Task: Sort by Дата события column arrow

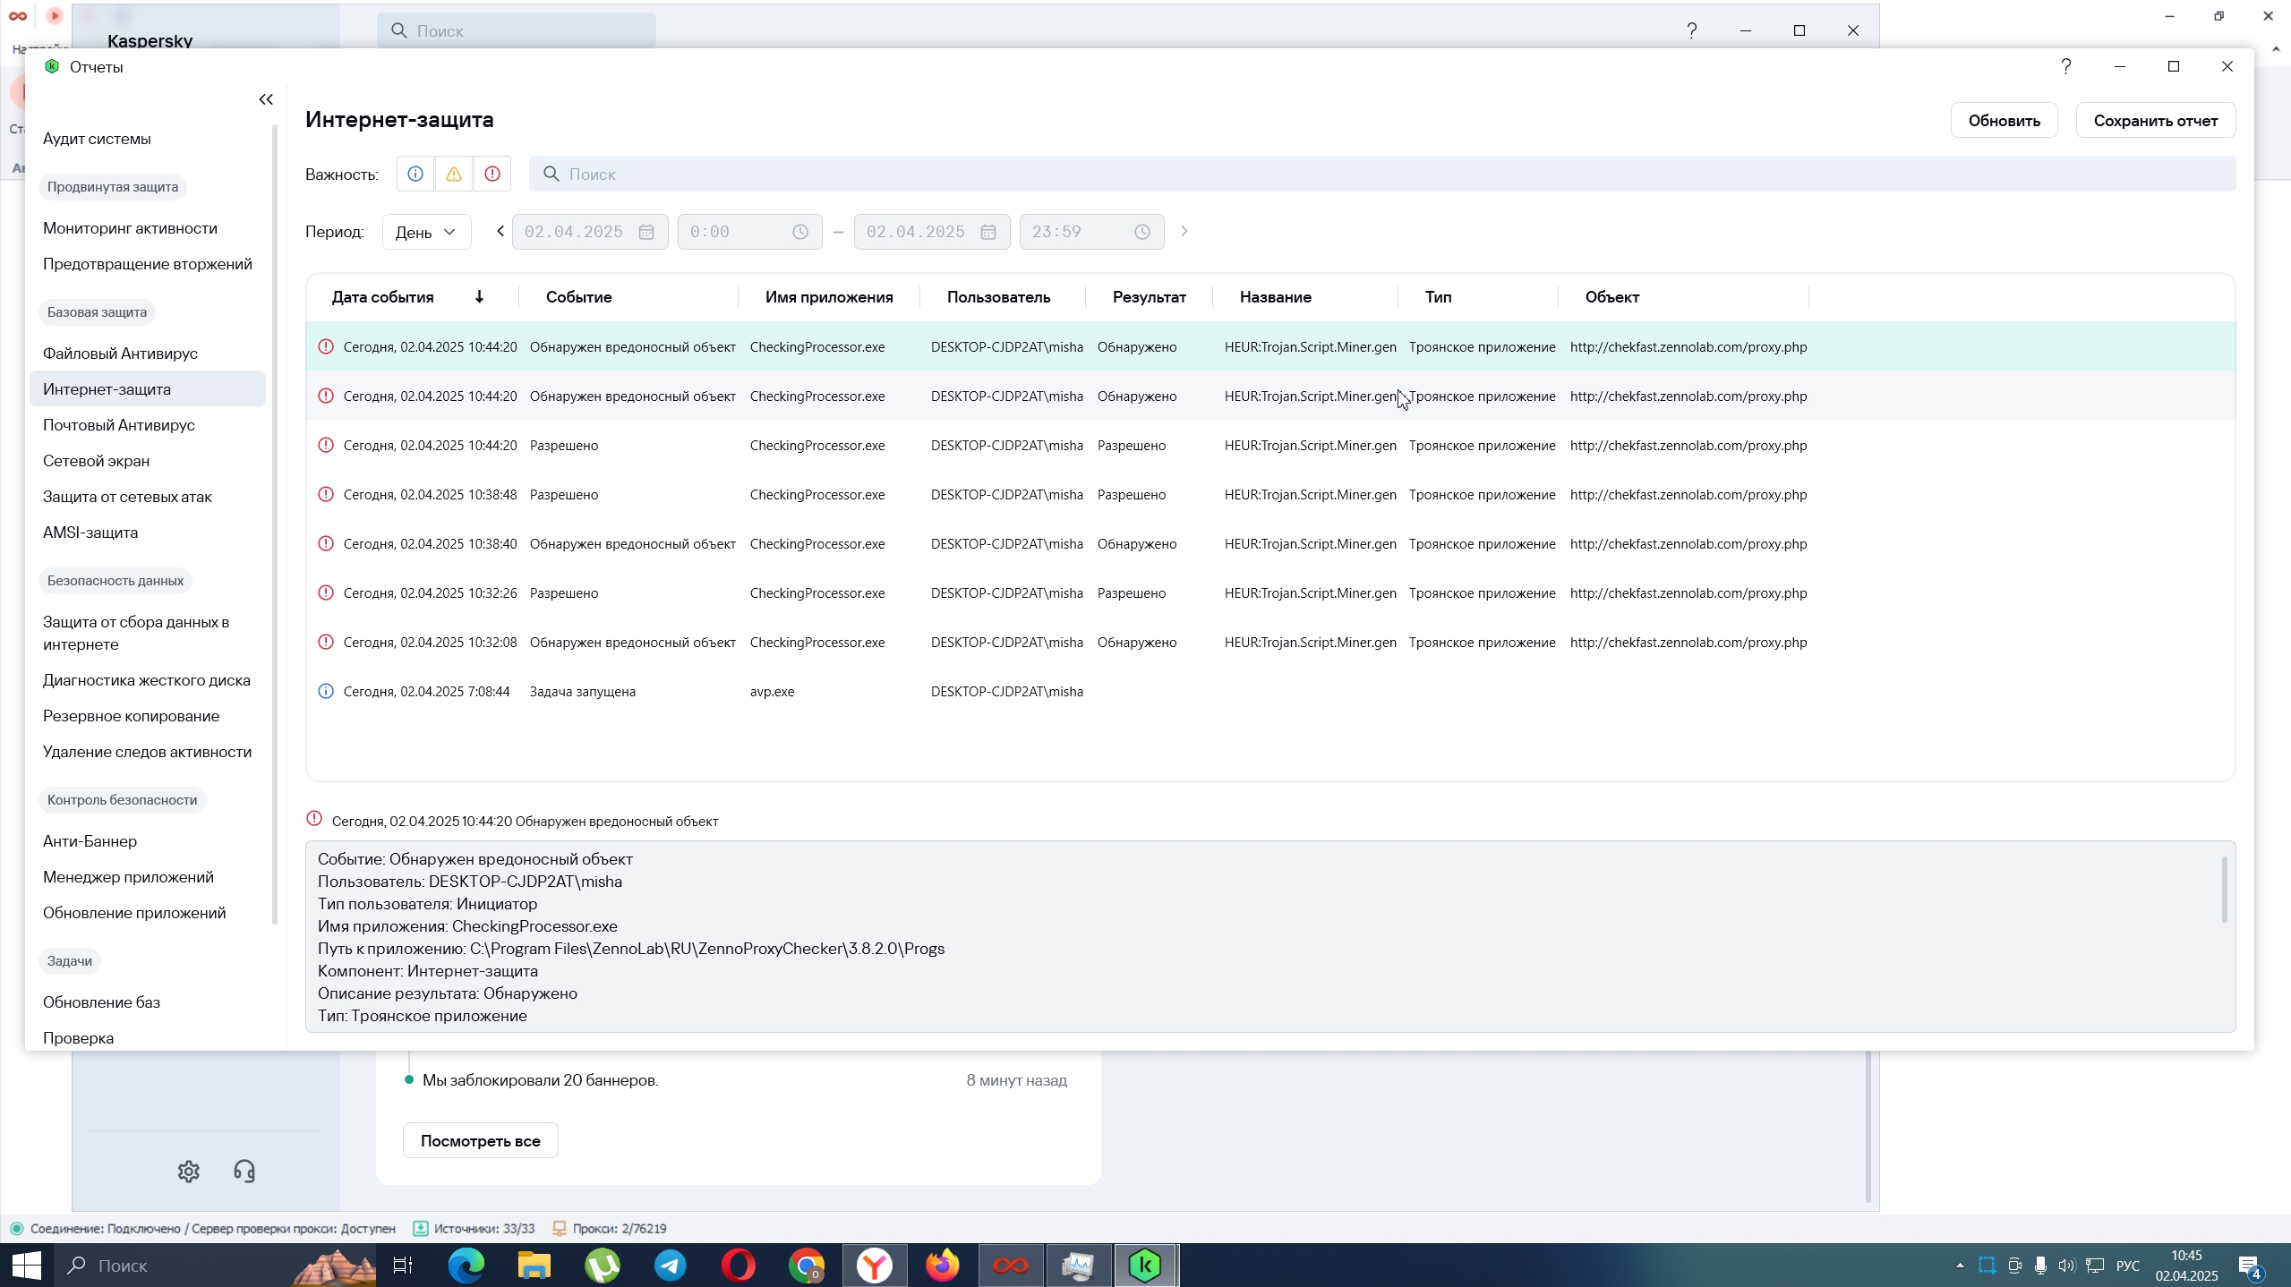Action: 480,296
